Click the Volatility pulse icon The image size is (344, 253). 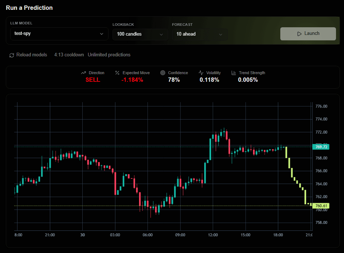(201, 73)
